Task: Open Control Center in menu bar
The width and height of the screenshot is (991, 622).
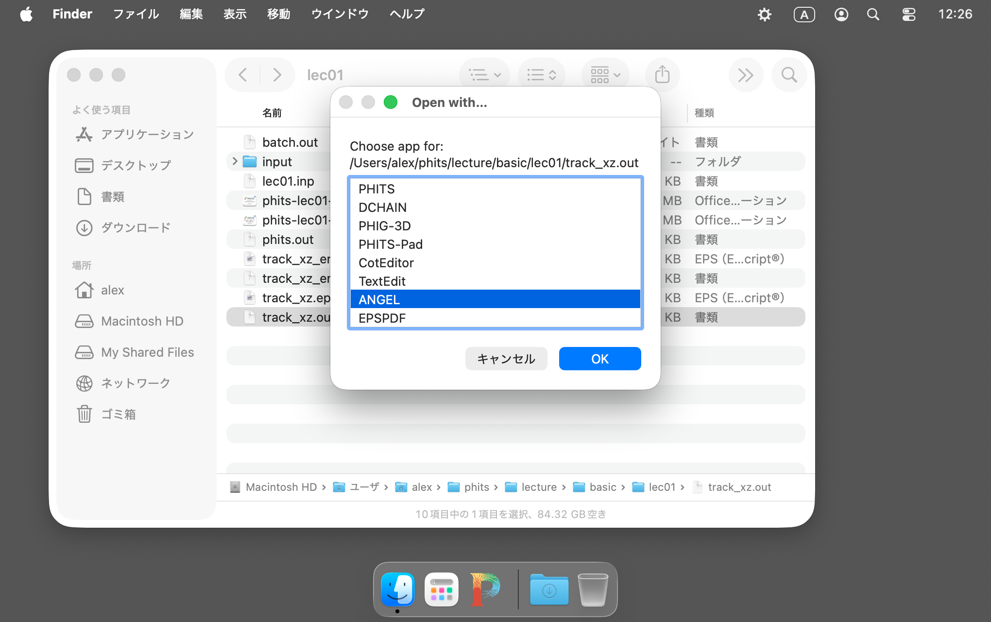Action: [908, 14]
